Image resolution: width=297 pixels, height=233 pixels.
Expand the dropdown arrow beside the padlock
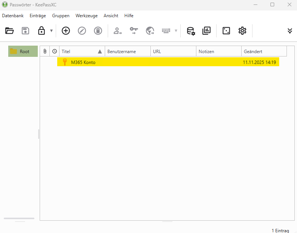(51, 31)
